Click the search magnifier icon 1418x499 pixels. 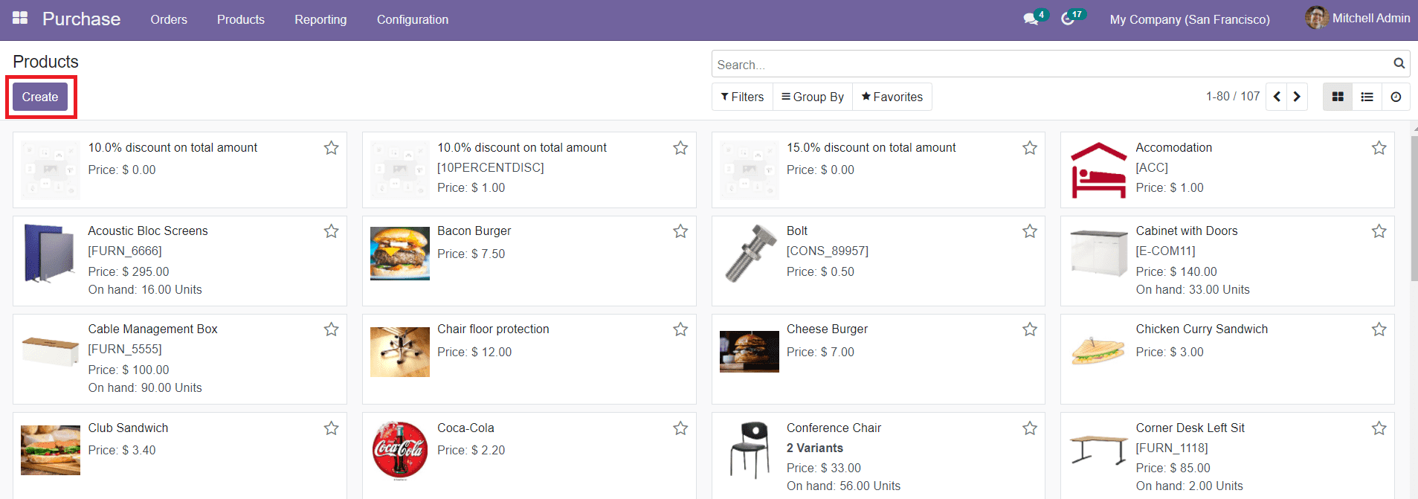coord(1398,63)
